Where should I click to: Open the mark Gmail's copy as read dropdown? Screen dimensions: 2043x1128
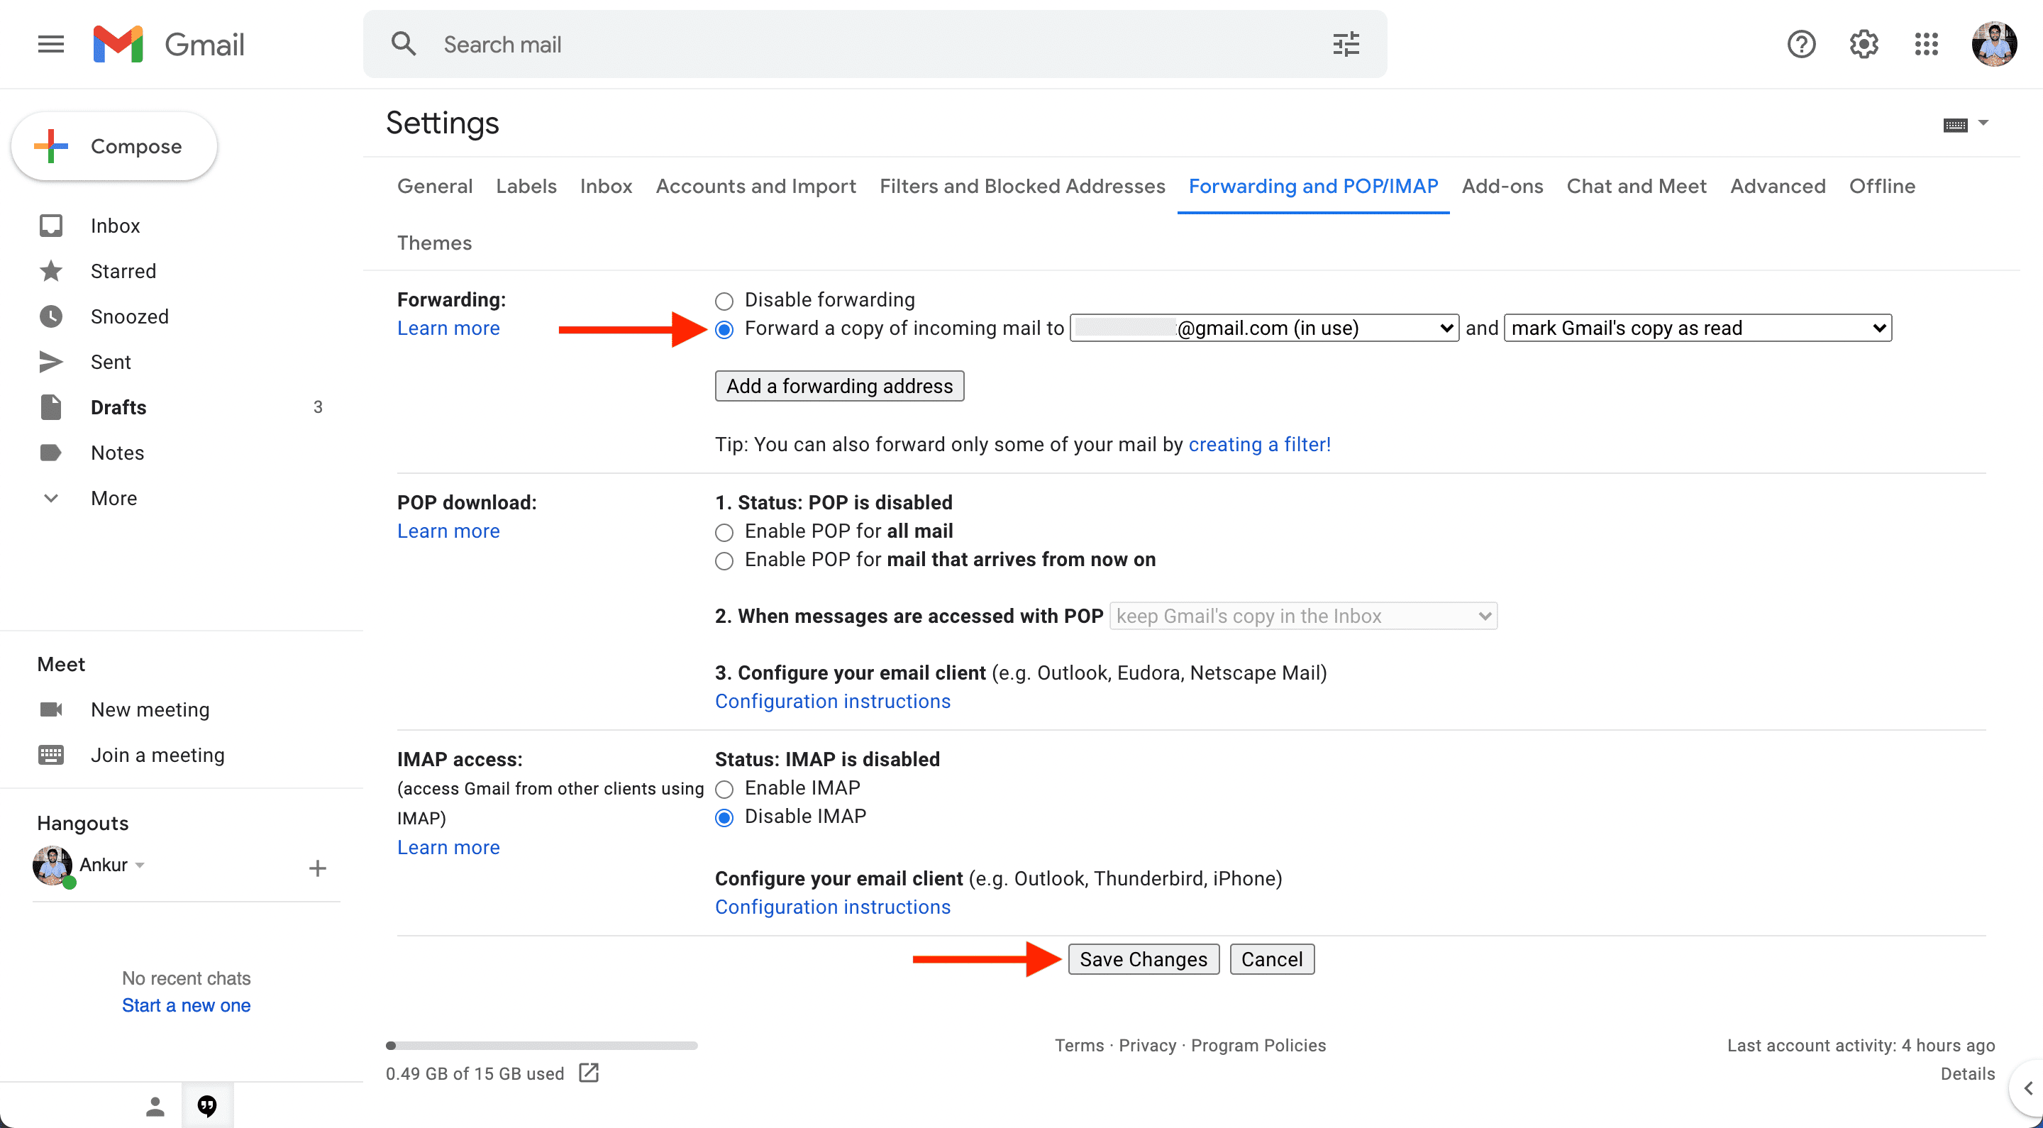(1698, 328)
